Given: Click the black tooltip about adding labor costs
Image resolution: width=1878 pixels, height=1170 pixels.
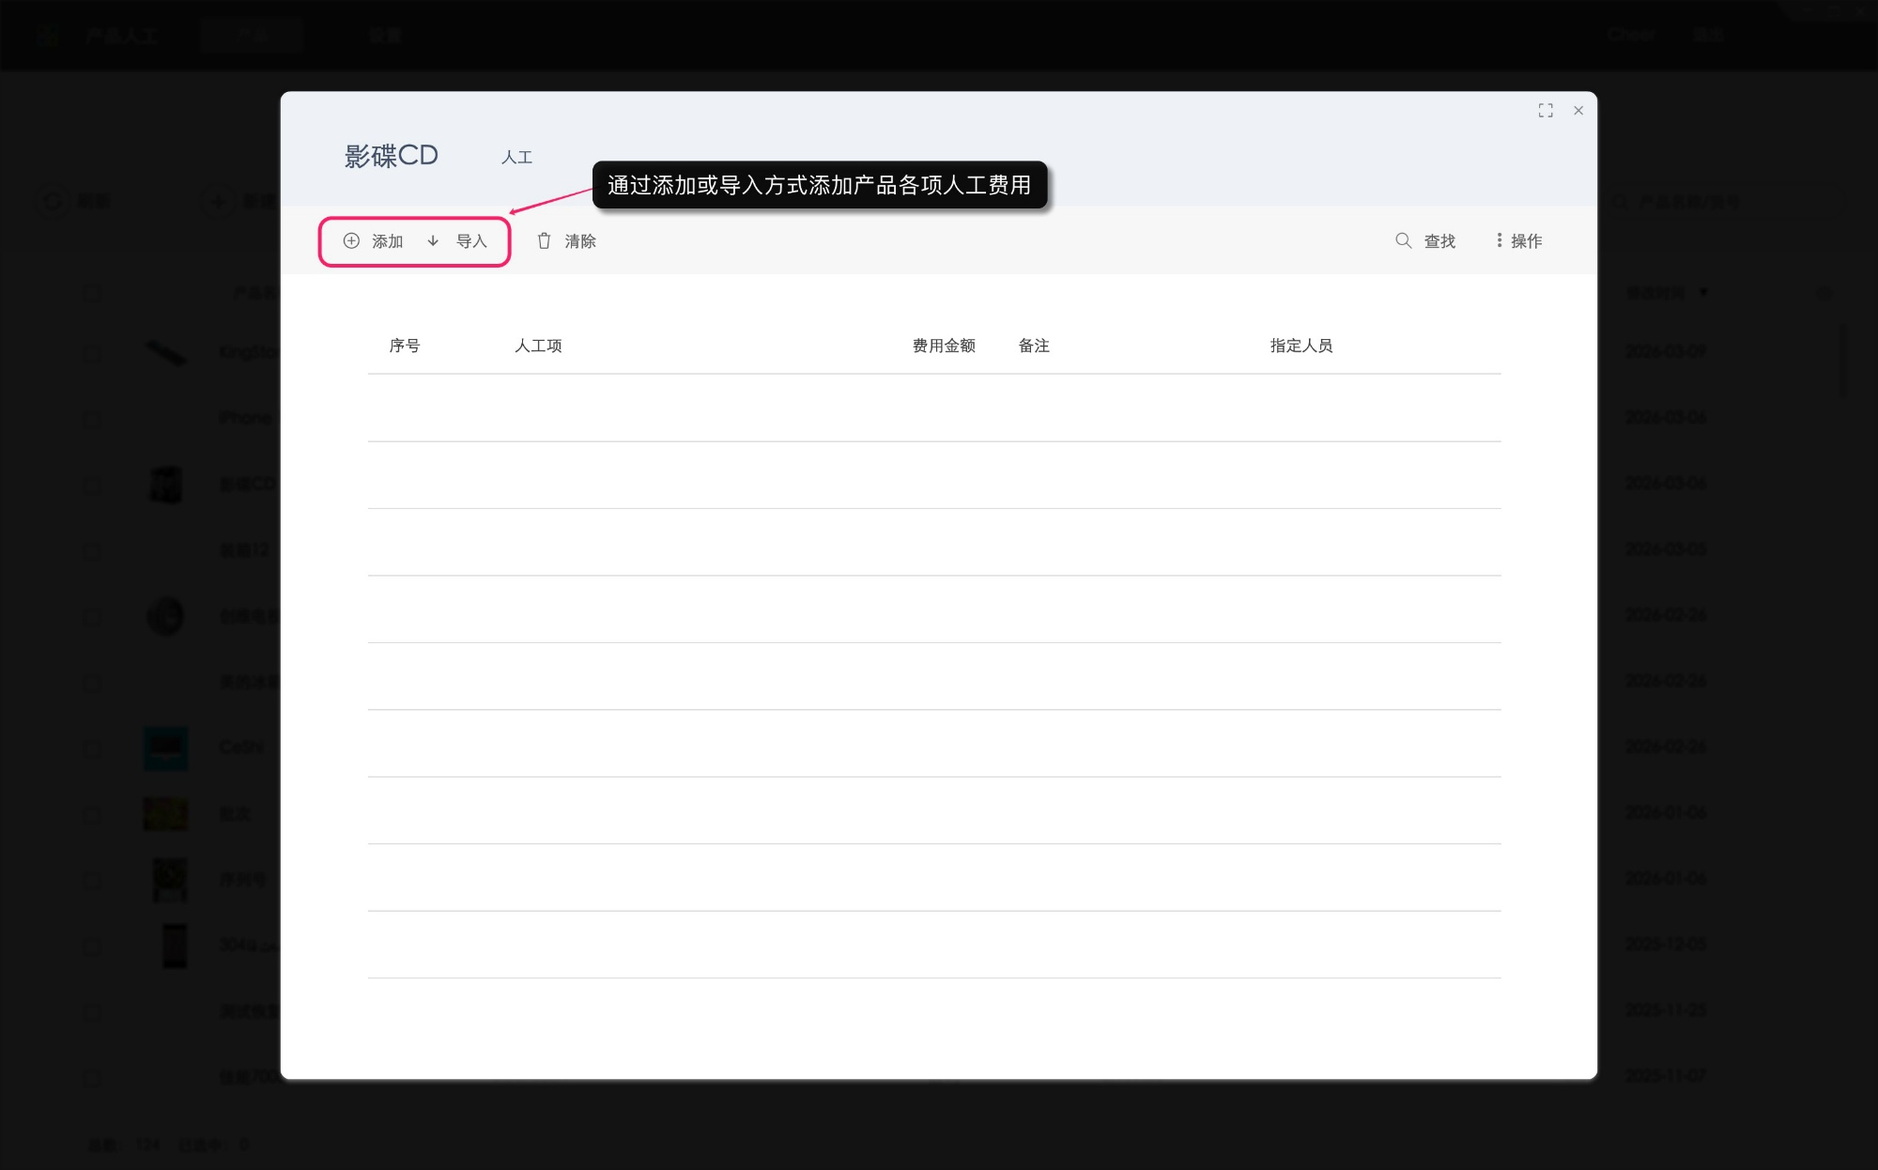Looking at the screenshot, I should coord(819,185).
